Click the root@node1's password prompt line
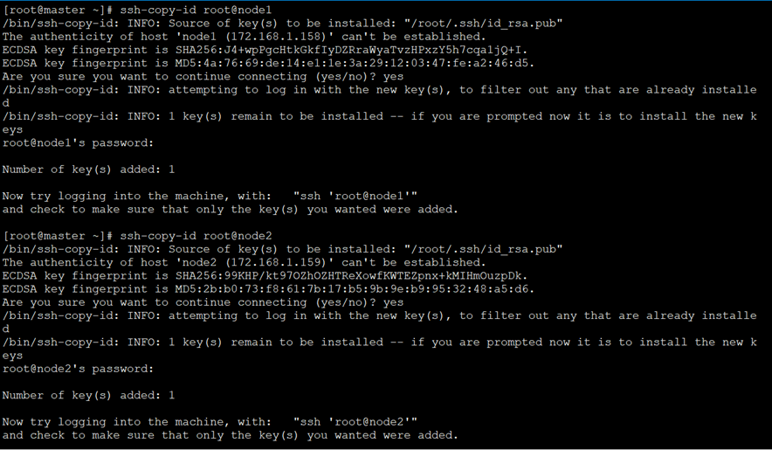772x450 pixels. coord(78,143)
